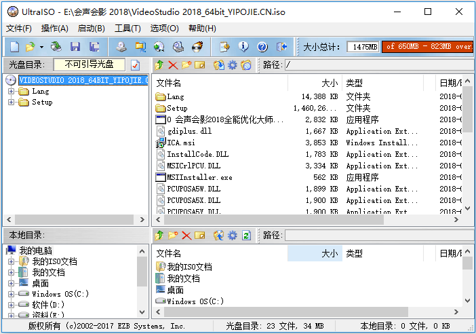The height and width of the screenshot is (334, 476).
Task: Click the blue Info toolbar icon
Action: coord(243,47)
